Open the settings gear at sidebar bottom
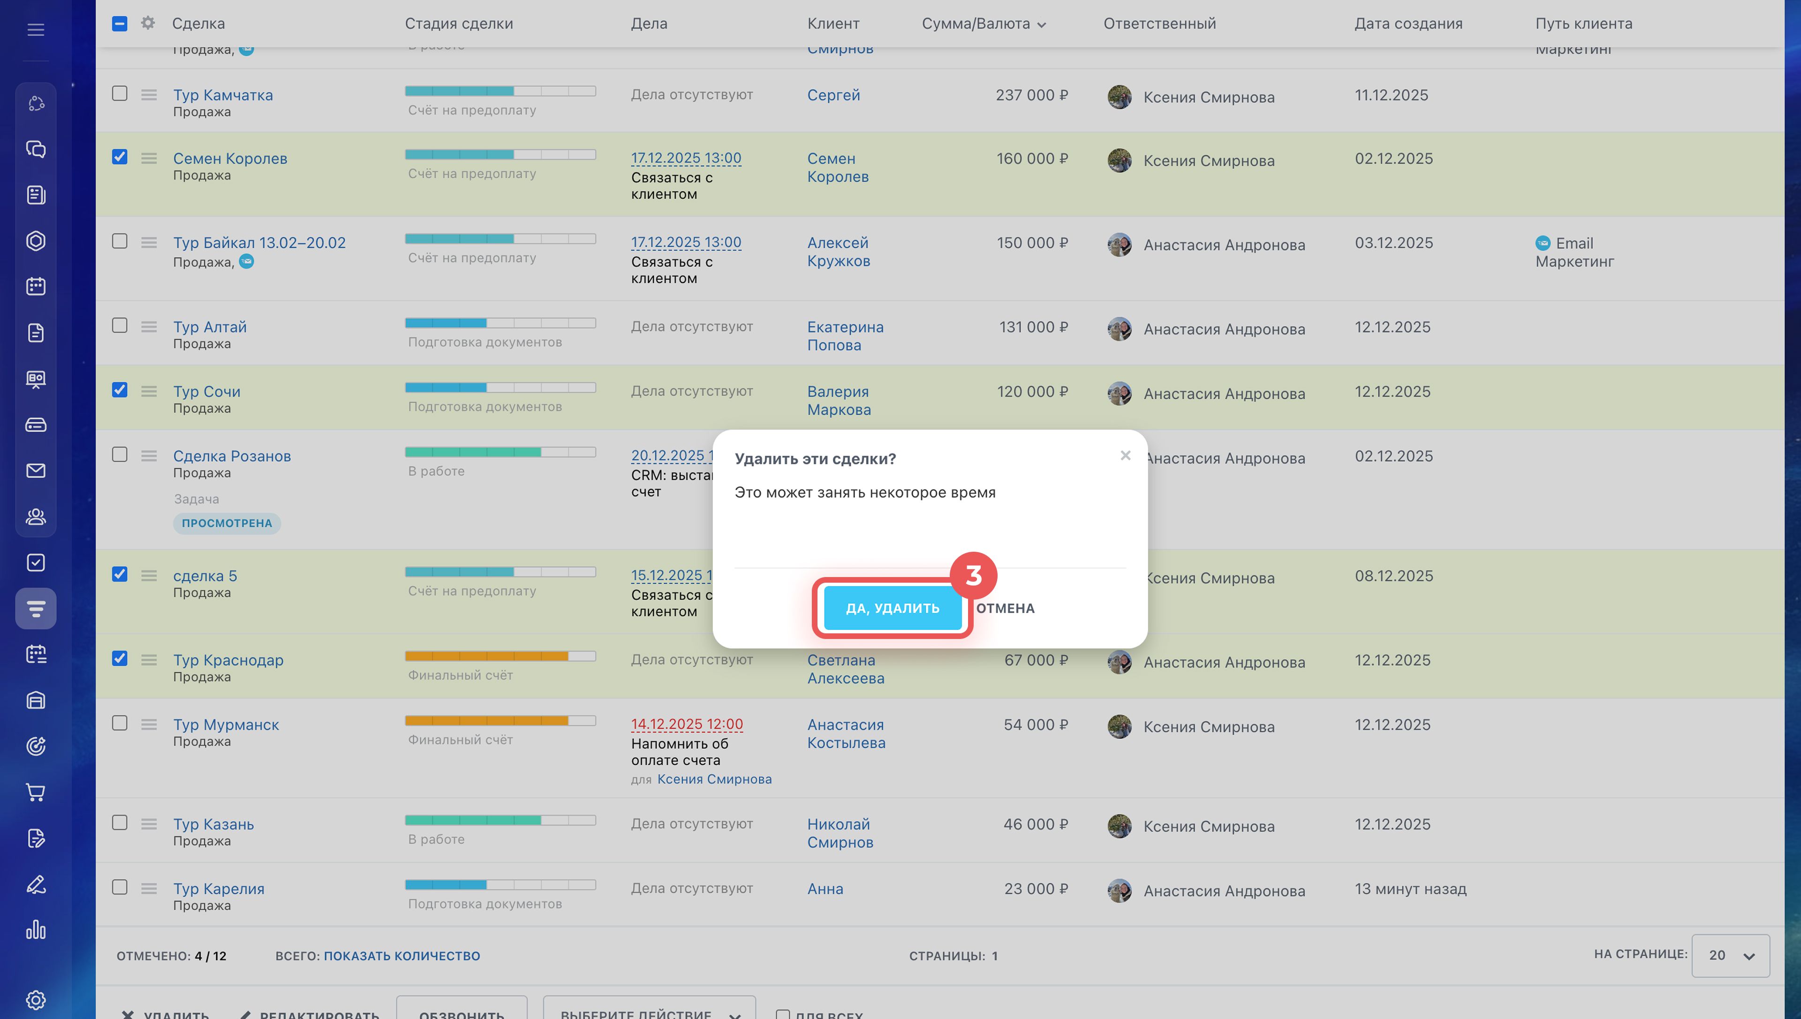This screenshot has height=1019, width=1801. click(x=36, y=1000)
